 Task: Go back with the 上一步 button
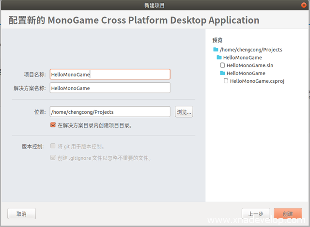click(x=256, y=213)
